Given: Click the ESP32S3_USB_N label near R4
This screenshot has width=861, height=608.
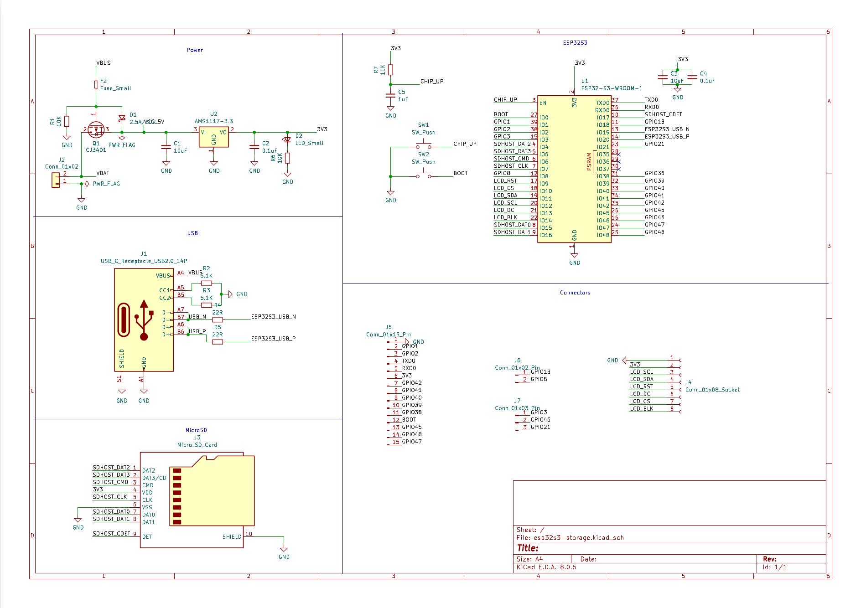Looking at the screenshot, I should [273, 316].
